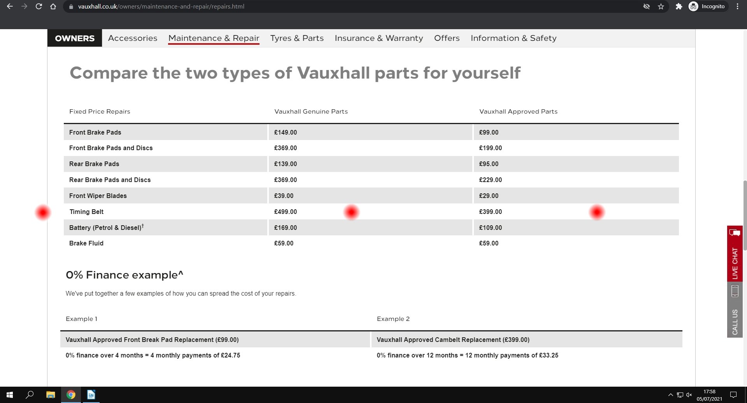747x403 pixels.
Task: Click the 'Brake Fluid' row label
Action: pos(86,243)
